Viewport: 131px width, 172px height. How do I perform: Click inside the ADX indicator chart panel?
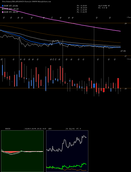coord(67,151)
